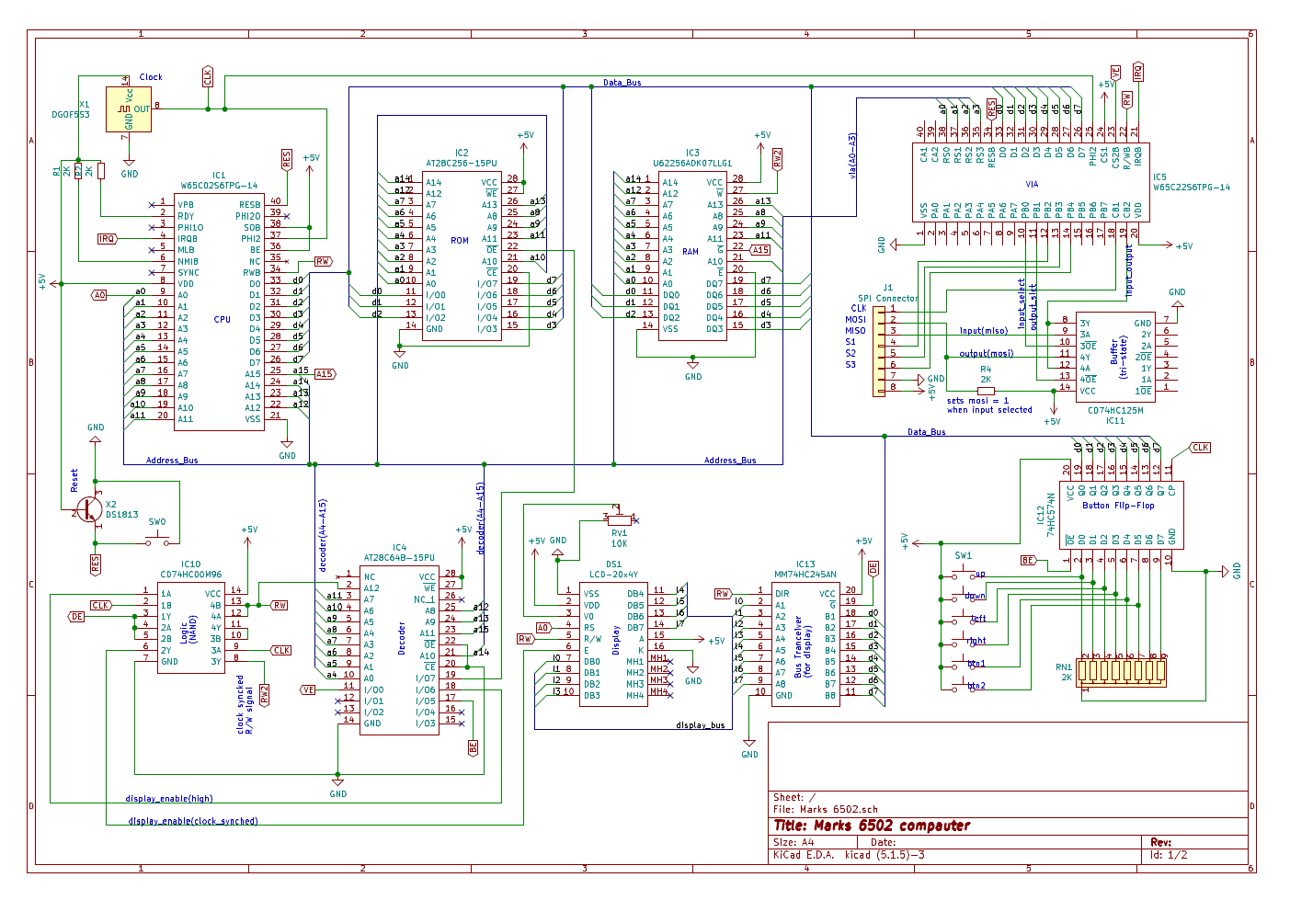Select the SPI Connector J1 symbol
Image resolution: width=1290 pixels, height=900 pixels.
pos(878,349)
